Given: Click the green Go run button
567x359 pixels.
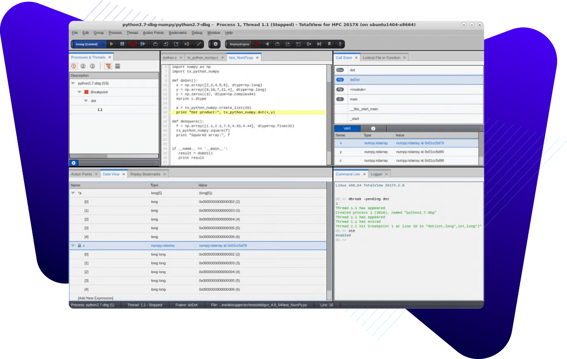Looking at the screenshot, I should [112, 44].
